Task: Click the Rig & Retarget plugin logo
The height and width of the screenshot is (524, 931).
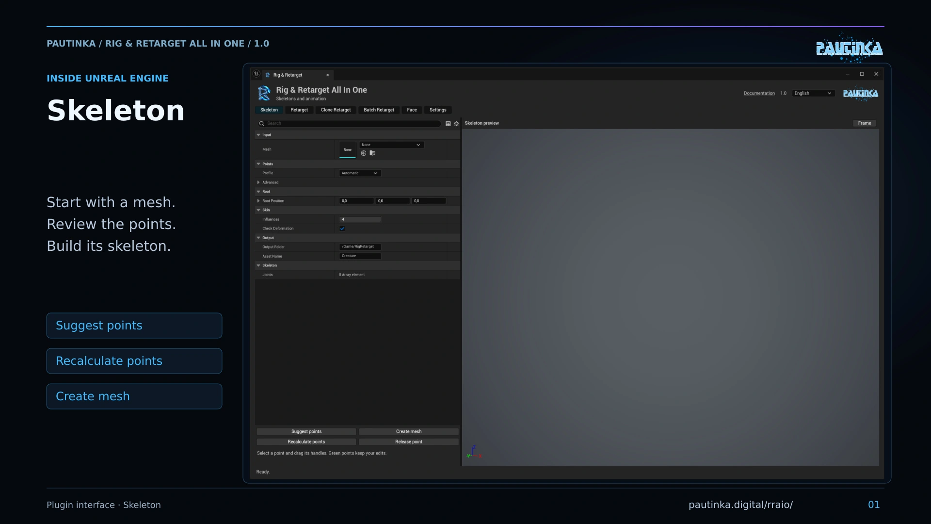Action: (x=264, y=93)
